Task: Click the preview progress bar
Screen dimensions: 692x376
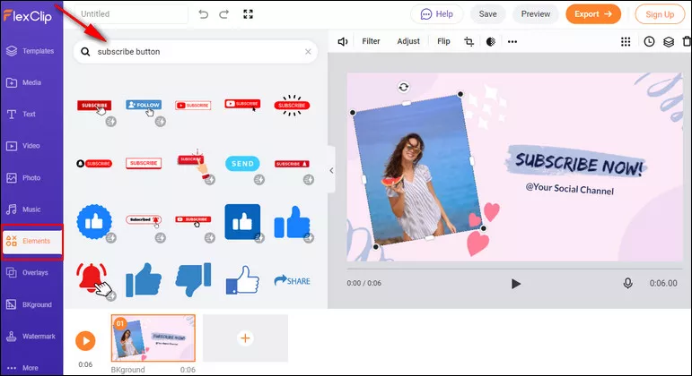Action: (514, 269)
